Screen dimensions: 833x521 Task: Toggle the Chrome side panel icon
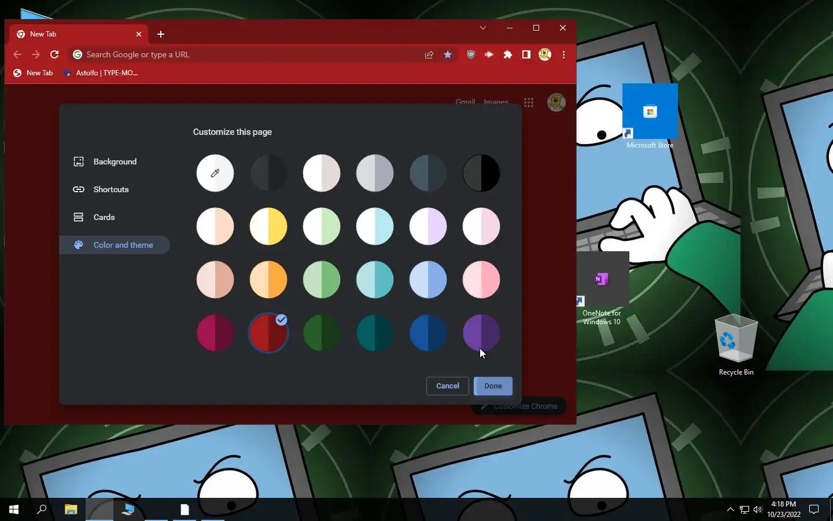point(526,54)
